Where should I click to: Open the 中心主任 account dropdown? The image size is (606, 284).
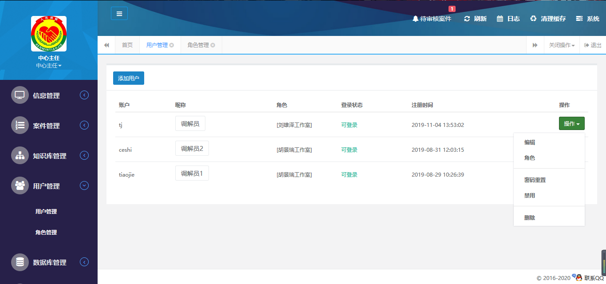[48, 65]
